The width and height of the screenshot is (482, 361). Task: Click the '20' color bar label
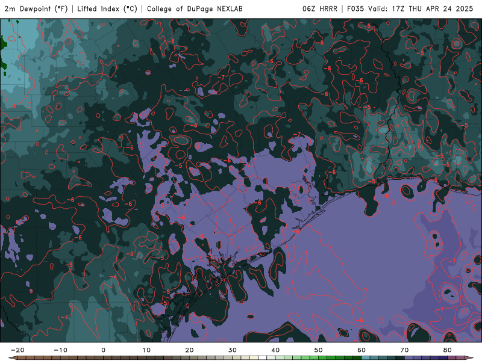189,350
